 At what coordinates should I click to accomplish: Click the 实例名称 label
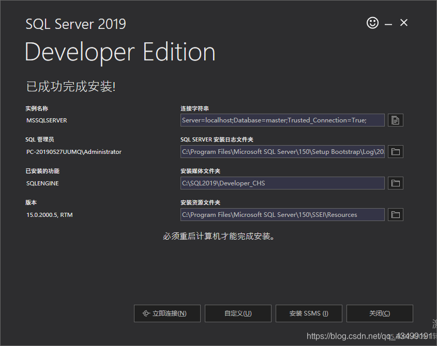37,108
